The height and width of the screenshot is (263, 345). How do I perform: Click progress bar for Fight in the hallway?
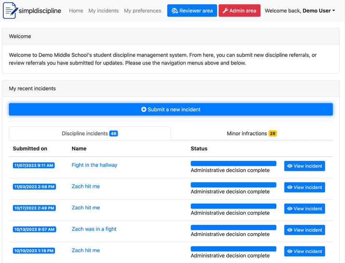click(x=233, y=163)
